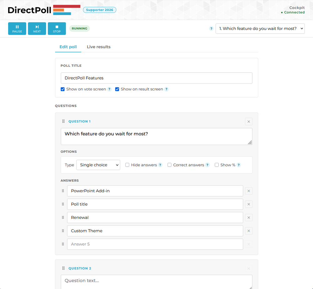Remove the Custom Theme answer
Viewport: 313px width, 289px height.
coord(249,231)
